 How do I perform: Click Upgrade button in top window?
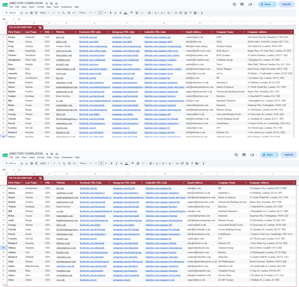[286, 4]
